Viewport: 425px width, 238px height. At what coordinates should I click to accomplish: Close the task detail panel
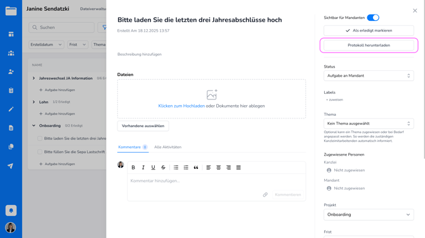click(x=415, y=11)
